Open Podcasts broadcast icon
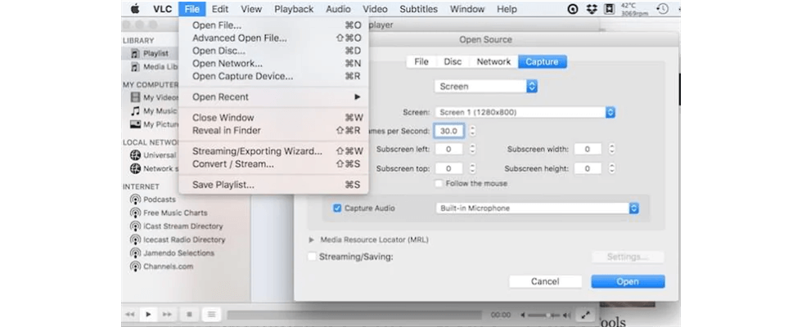This screenshot has height=327, width=802. click(135, 199)
